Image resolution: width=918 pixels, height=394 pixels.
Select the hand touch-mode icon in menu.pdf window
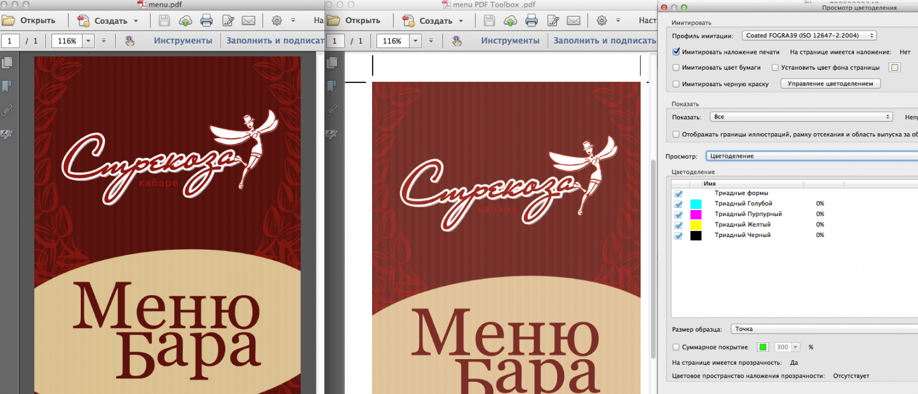click(x=130, y=41)
